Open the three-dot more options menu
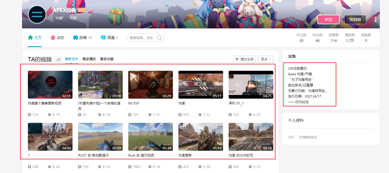389x173 pixels. tap(375, 20)
